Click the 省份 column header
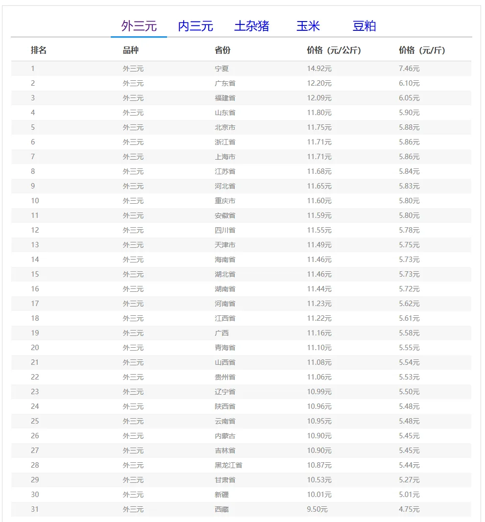485x522 pixels. click(x=222, y=50)
